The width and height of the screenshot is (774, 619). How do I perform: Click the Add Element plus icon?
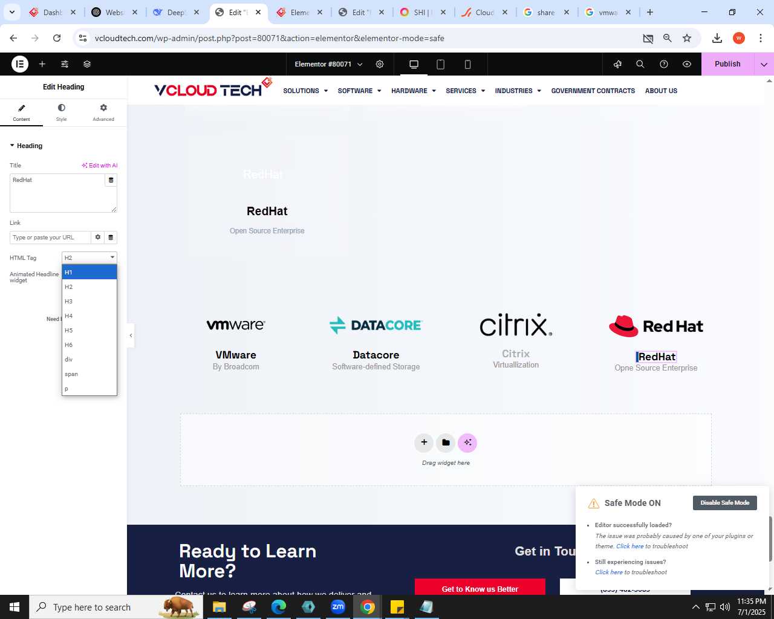click(x=42, y=64)
